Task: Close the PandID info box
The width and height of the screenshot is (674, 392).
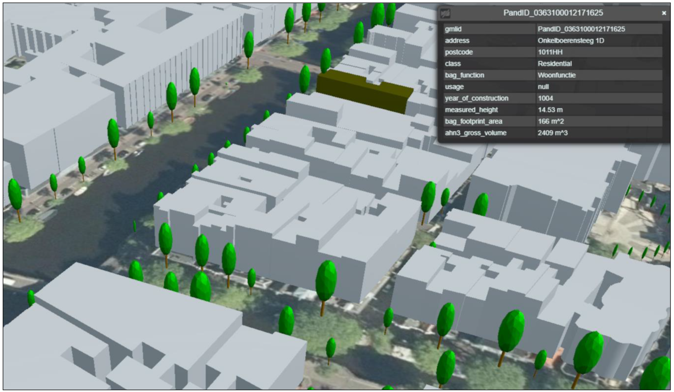Action: click(664, 13)
